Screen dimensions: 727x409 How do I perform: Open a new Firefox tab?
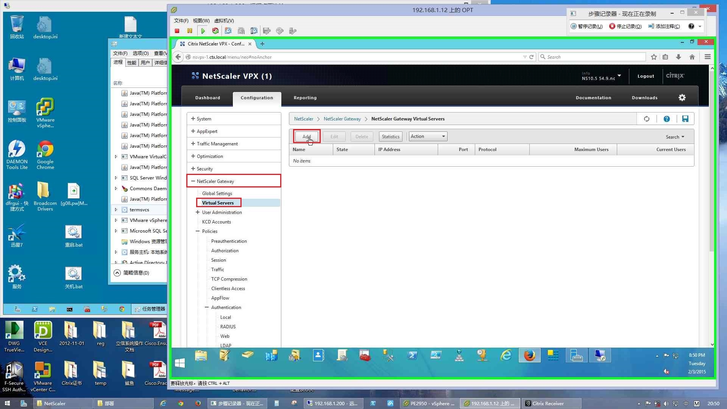[262, 44]
